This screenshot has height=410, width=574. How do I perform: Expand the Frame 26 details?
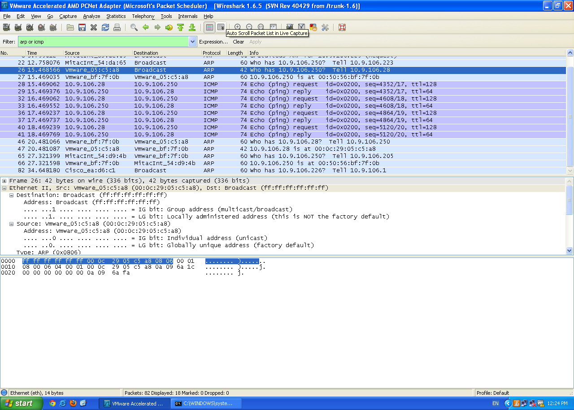coord(4,180)
